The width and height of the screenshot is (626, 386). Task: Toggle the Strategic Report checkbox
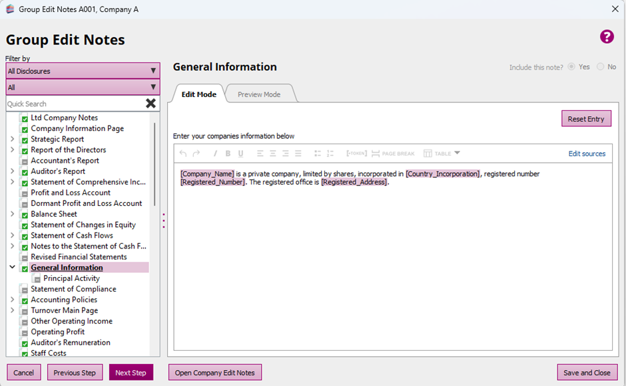pyautogui.click(x=25, y=140)
